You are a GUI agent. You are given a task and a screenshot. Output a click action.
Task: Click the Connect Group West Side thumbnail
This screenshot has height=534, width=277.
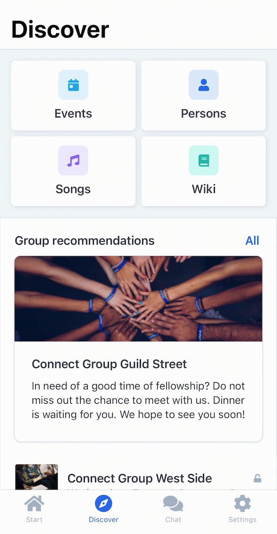coord(36,477)
